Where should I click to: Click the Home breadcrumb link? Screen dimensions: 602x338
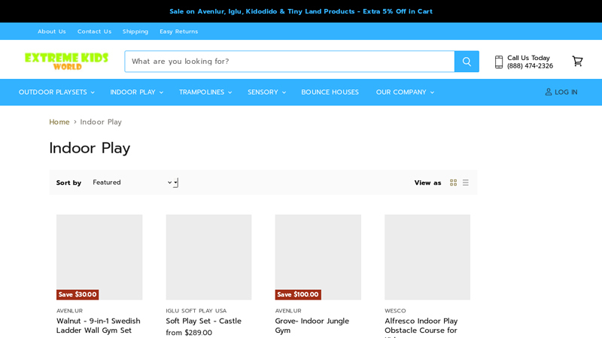[59, 122]
